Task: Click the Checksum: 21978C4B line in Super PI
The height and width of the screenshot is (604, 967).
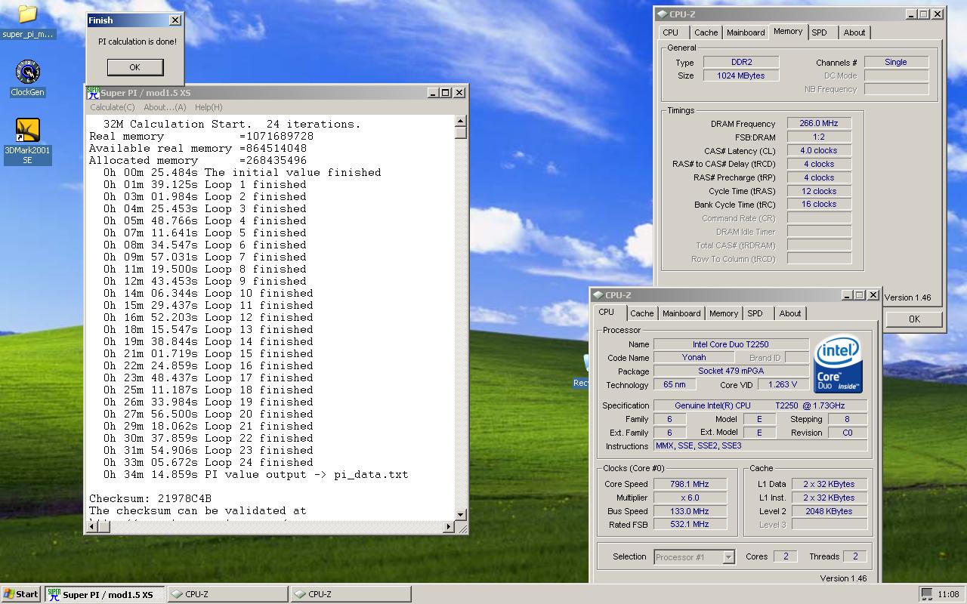Action: pos(150,498)
